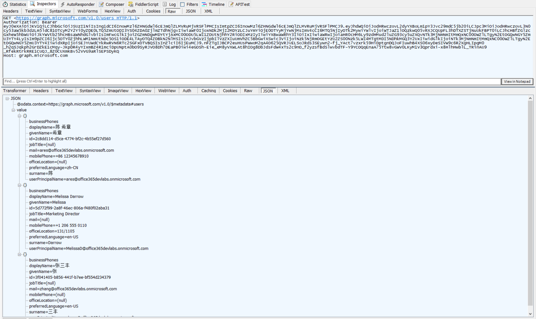Viewport: 536px width, 319px height.
Task: Click the Composer pencil icon
Action: click(x=102, y=4)
